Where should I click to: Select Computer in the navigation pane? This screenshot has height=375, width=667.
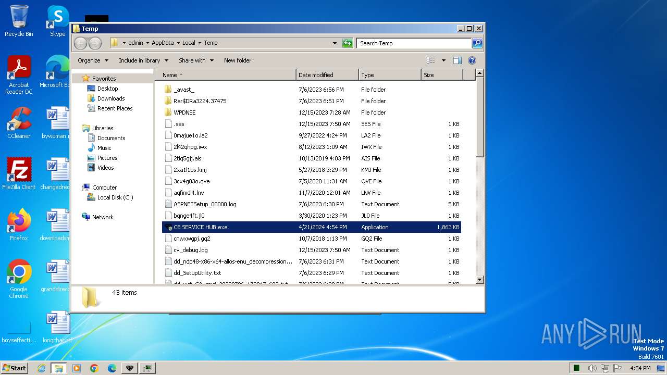pos(104,187)
